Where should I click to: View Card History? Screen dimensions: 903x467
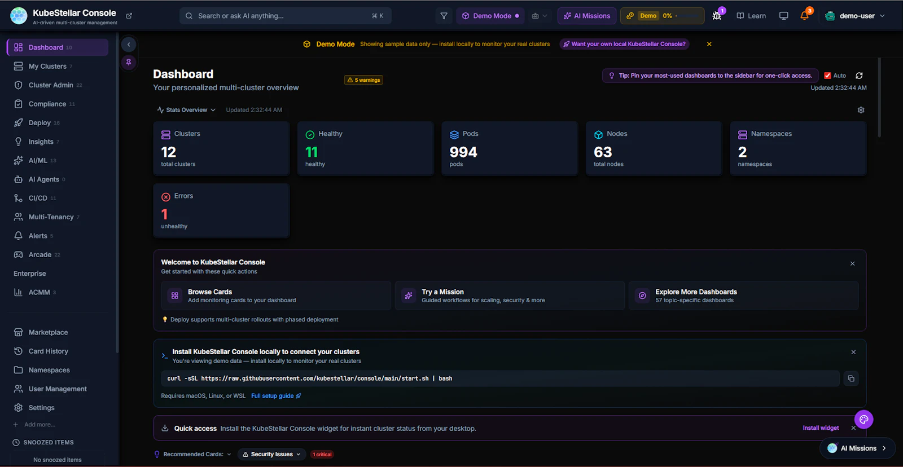58,351
